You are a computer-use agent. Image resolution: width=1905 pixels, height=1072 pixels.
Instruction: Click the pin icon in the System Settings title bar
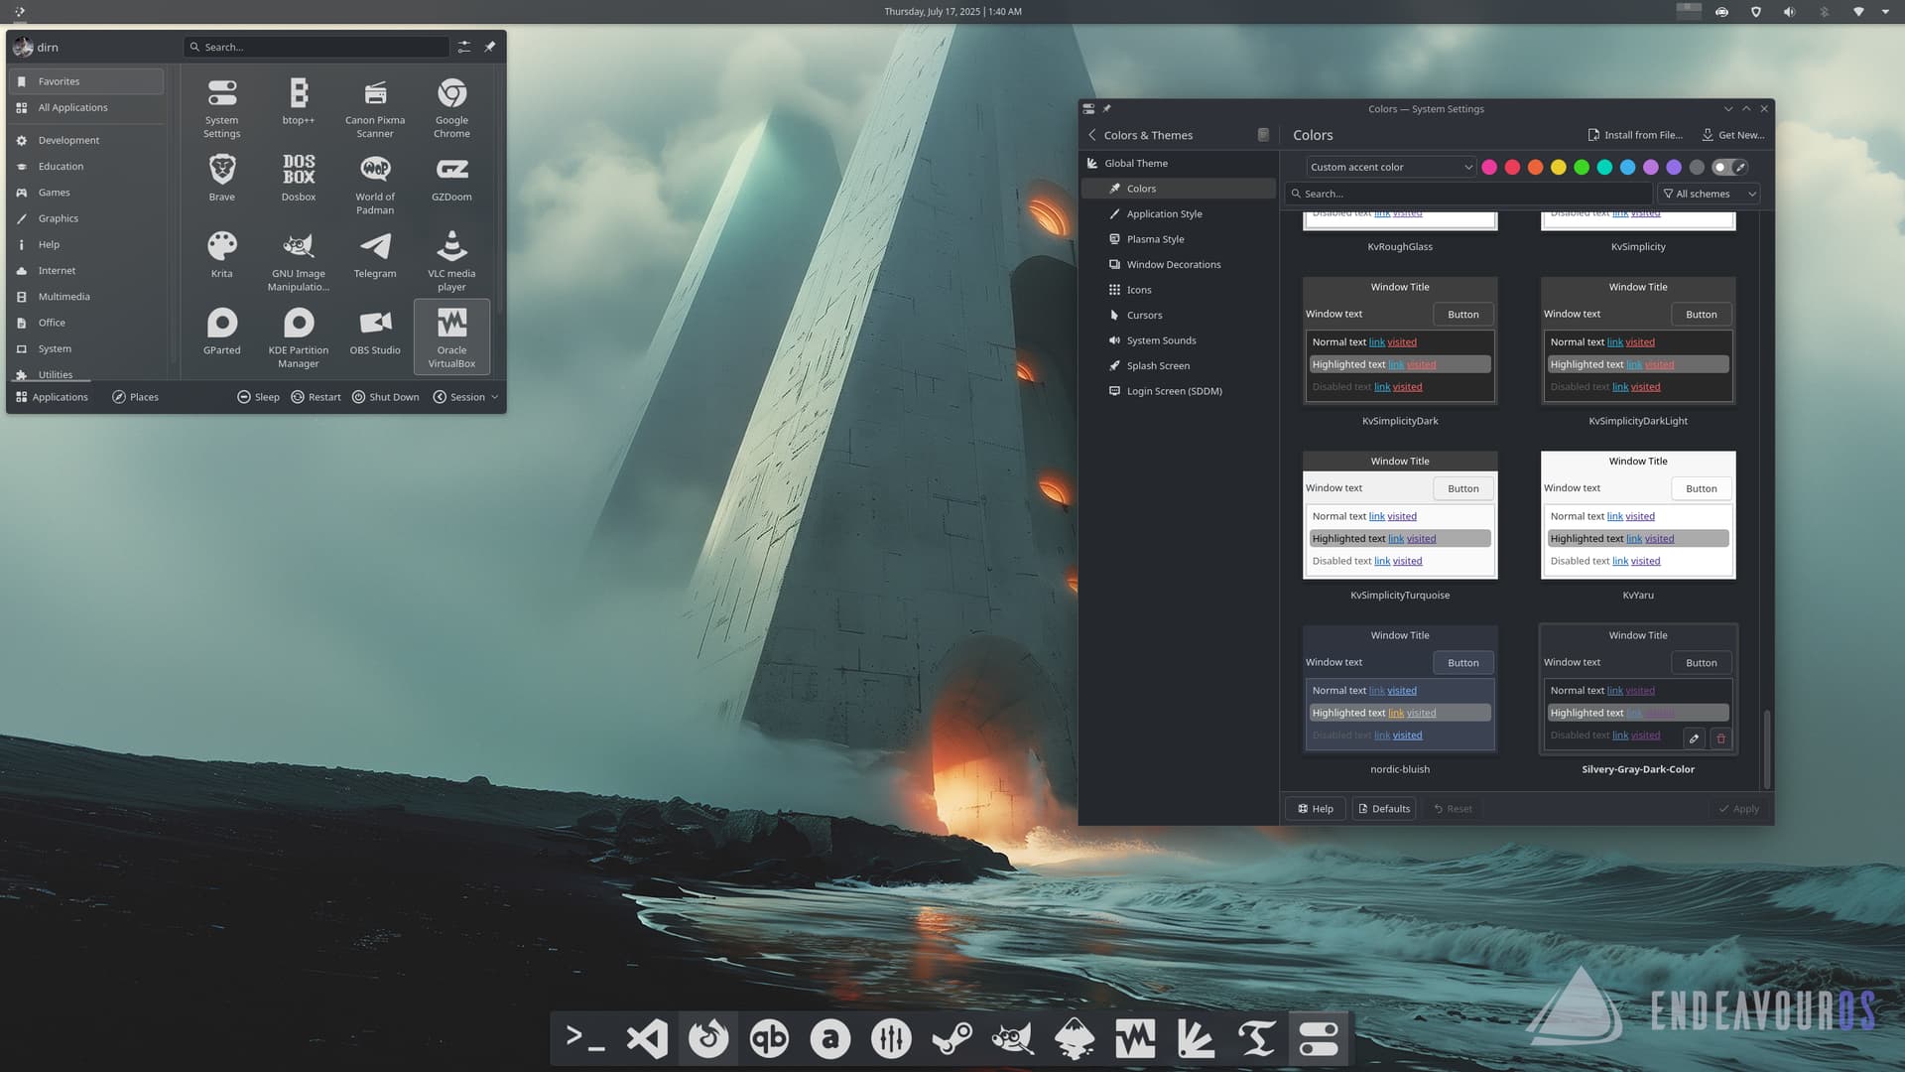point(1107,109)
